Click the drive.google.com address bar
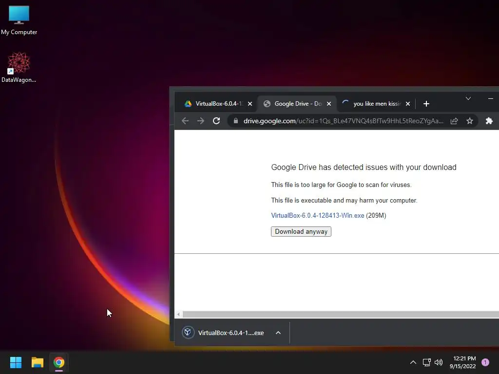The image size is (499, 374). click(x=343, y=121)
